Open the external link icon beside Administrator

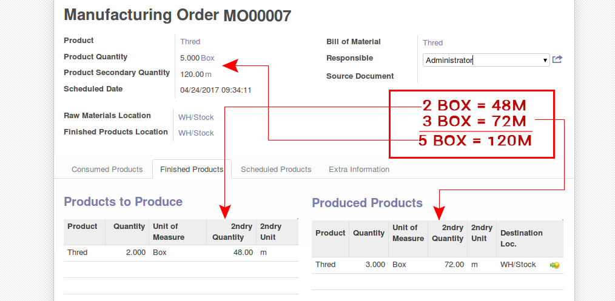[x=557, y=59]
